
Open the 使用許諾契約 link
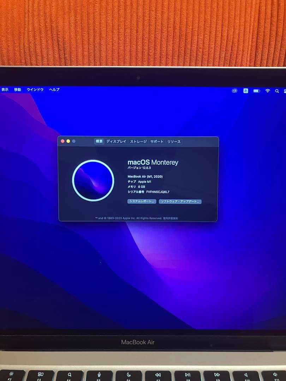[171, 218]
